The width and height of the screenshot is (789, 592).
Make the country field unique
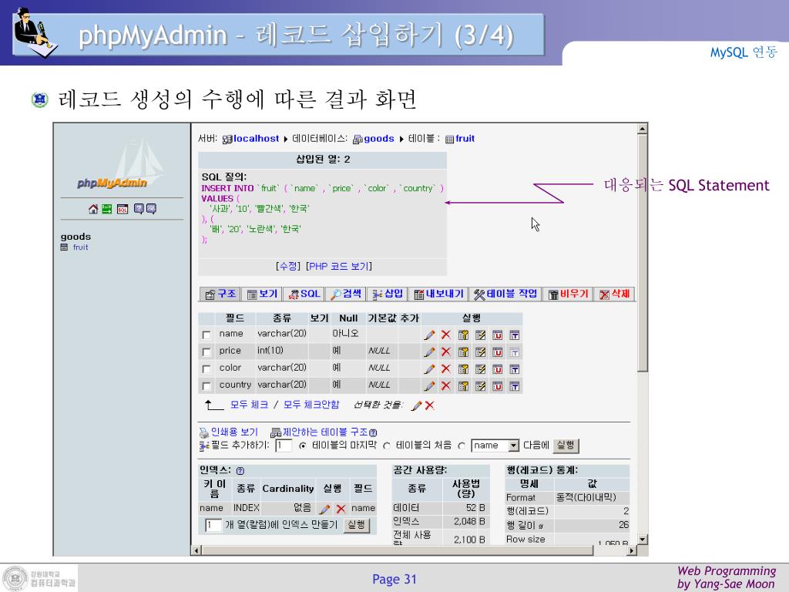click(497, 387)
